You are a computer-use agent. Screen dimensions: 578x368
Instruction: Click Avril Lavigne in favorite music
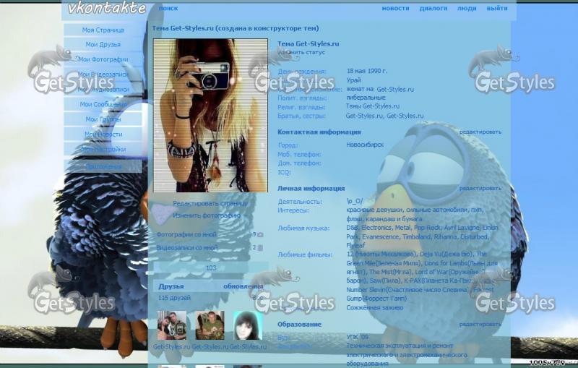(462, 228)
